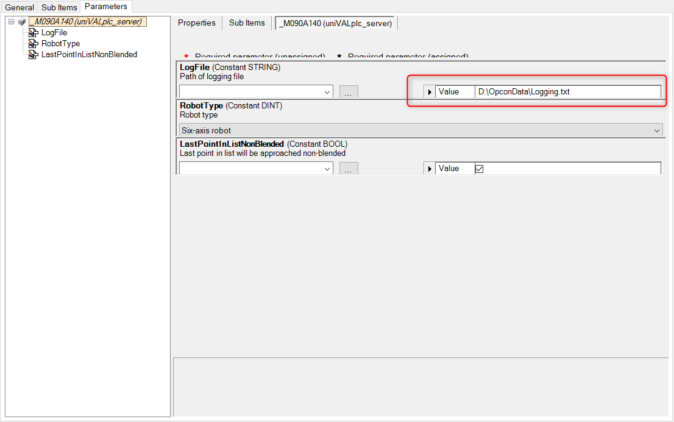Viewport: 674px width, 422px height.
Task: Click the LogFile path value field
Action: coord(567,92)
